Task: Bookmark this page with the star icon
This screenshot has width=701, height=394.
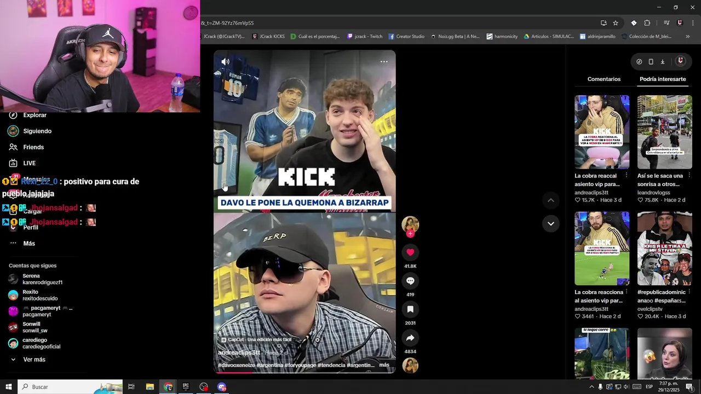Action: pos(616,23)
